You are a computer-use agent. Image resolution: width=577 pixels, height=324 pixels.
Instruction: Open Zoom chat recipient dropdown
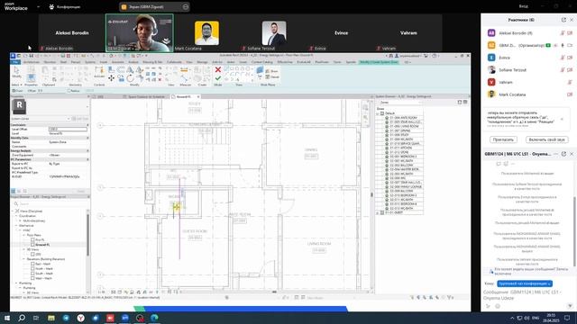point(525,284)
